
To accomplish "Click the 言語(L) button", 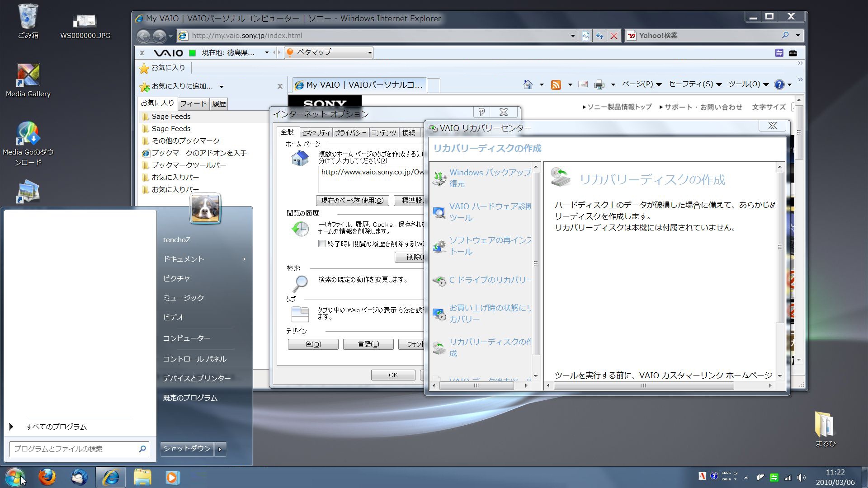I will click(368, 344).
